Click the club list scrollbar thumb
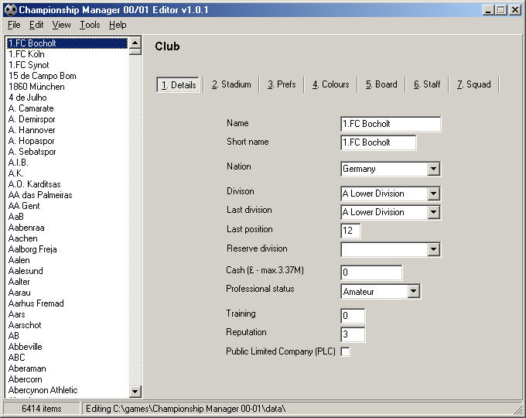Viewport: 526px width, 418px height. pyautogui.click(x=135, y=52)
